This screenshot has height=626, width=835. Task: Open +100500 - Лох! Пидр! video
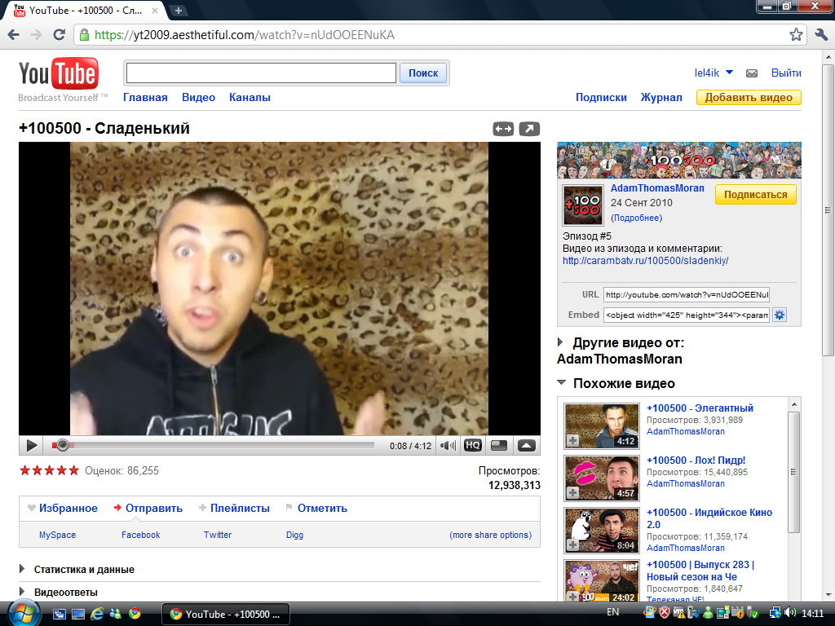[696, 461]
